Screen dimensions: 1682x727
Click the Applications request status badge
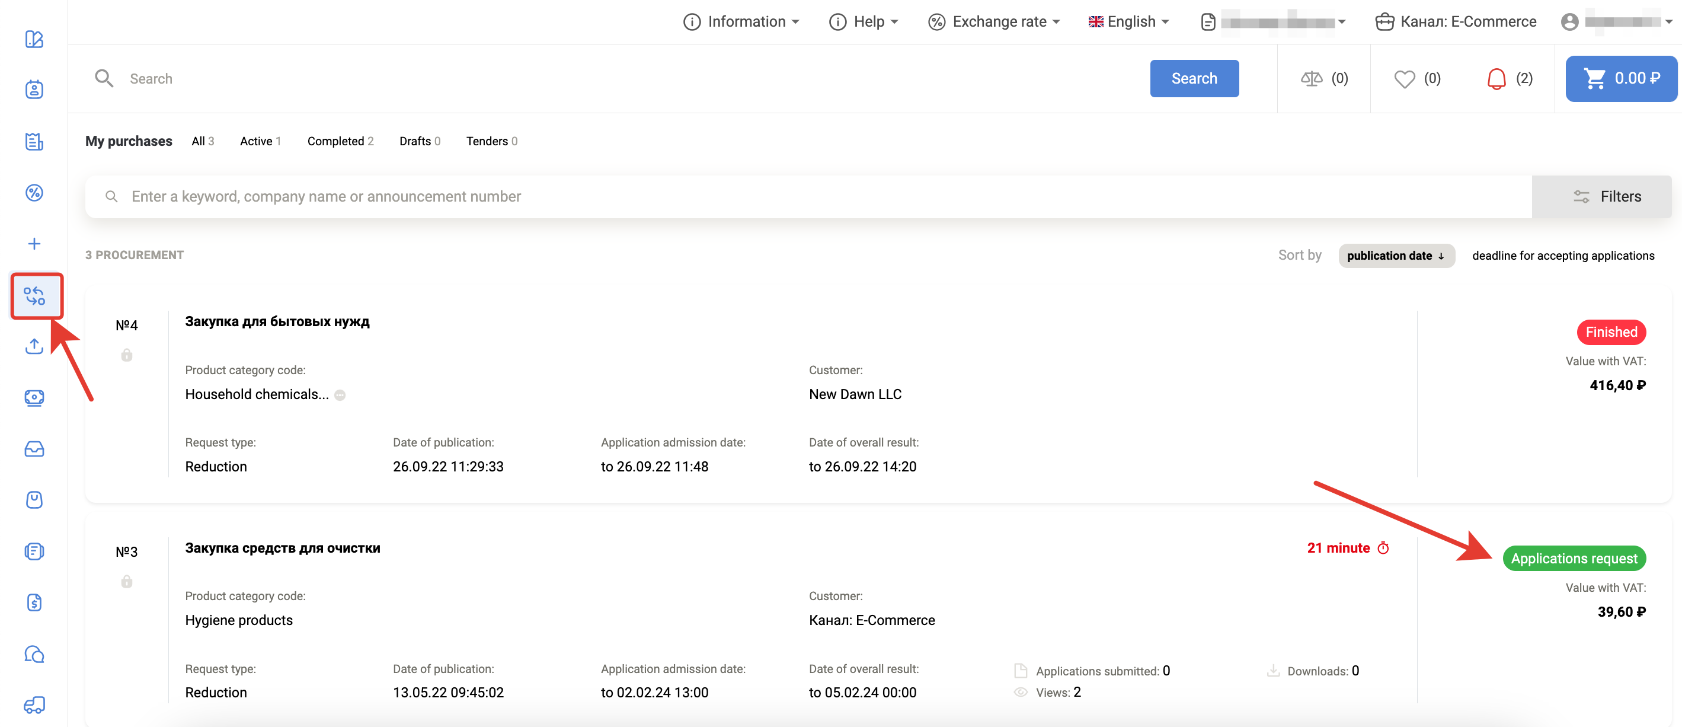tap(1574, 559)
